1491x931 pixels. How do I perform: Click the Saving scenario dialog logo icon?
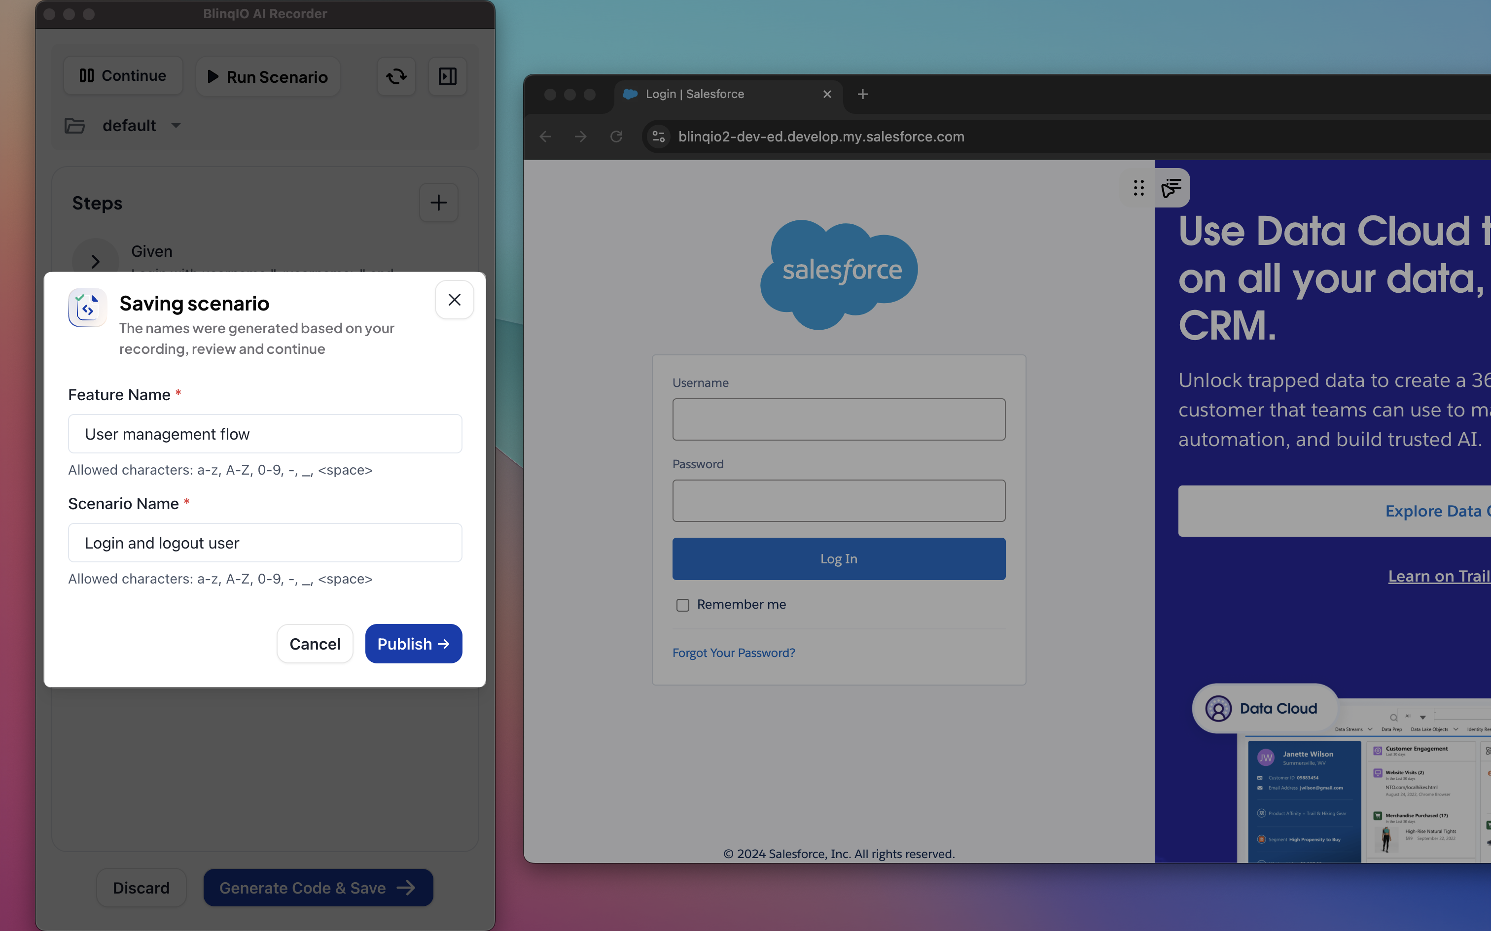coord(87,307)
